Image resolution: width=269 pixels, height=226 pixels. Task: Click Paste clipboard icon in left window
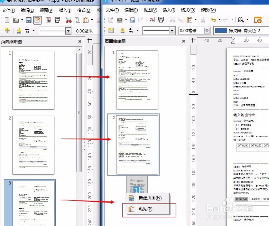[86, 20]
